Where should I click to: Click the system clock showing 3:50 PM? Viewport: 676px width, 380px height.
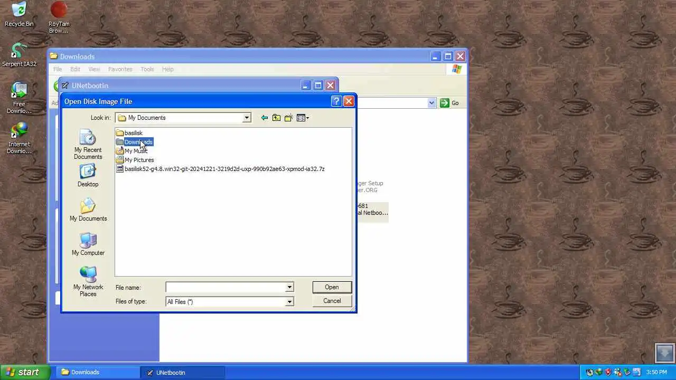[656, 372]
